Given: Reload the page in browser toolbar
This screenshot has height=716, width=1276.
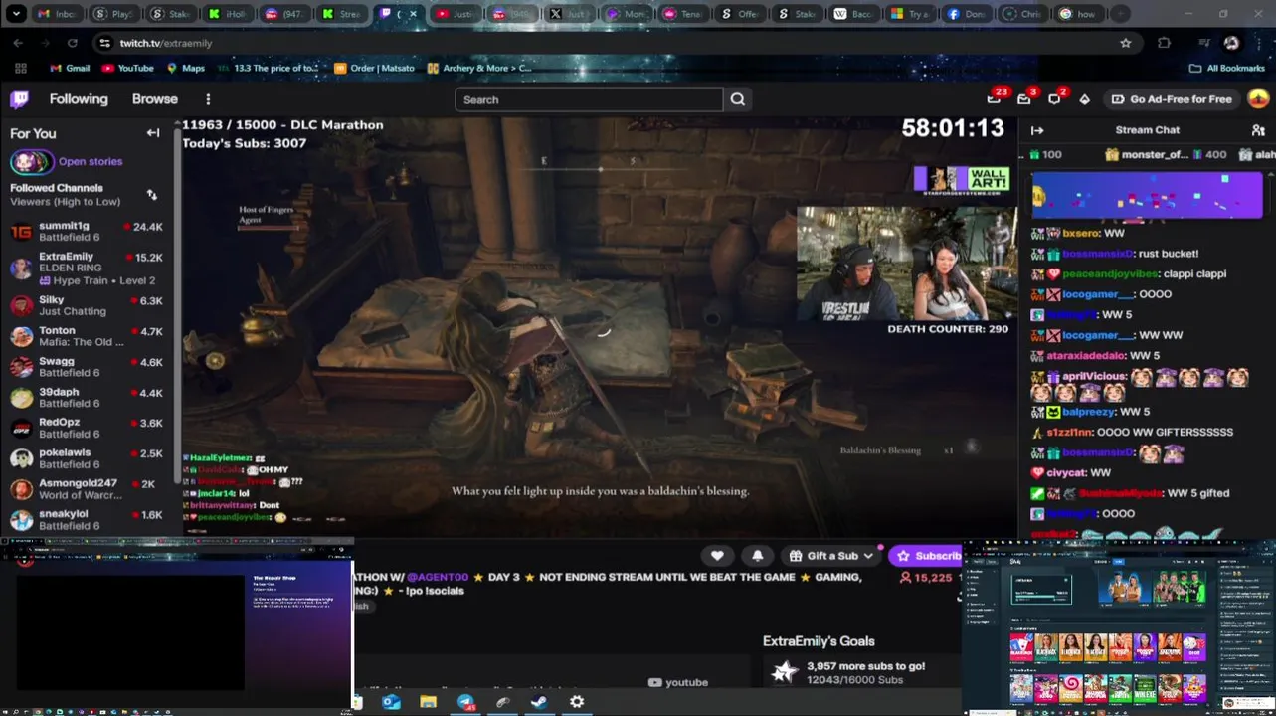Looking at the screenshot, I should coord(72,43).
